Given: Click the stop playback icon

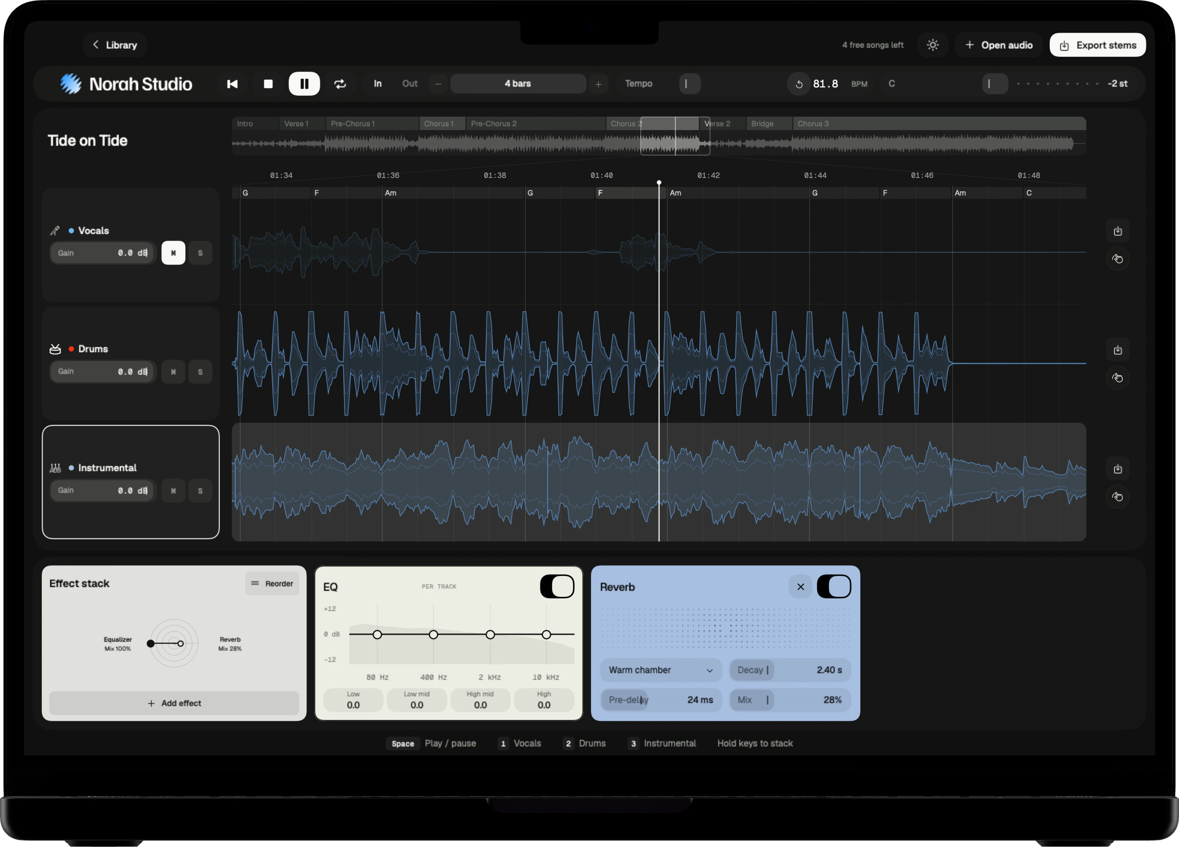Looking at the screenshot, I should [268, 84].
